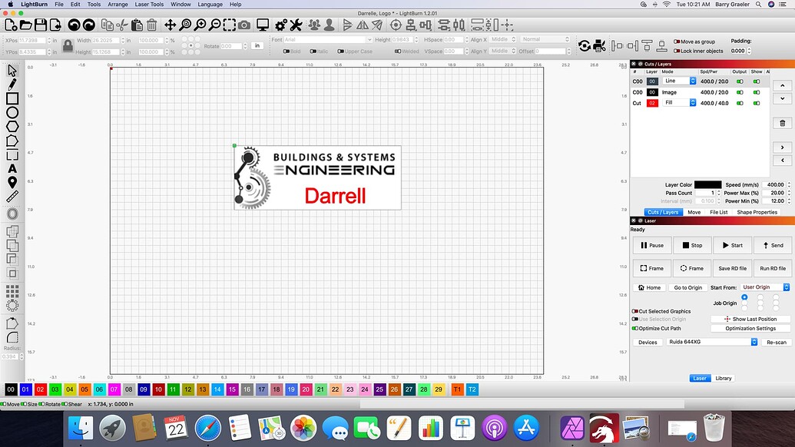Open Device Settings wrench and screwdriver icon

pos(296,25)
